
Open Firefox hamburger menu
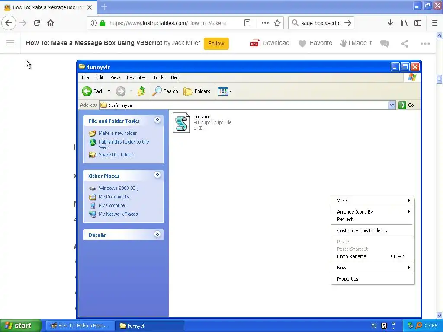(435, 23)
